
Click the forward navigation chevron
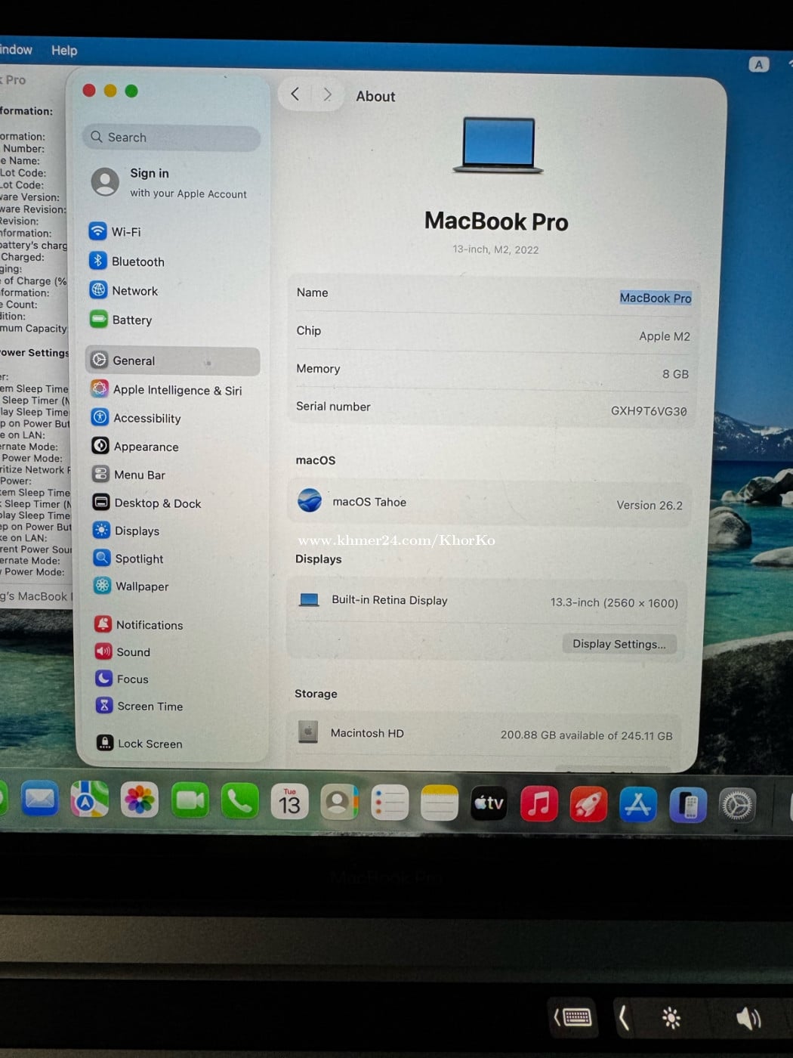point(327,94)
